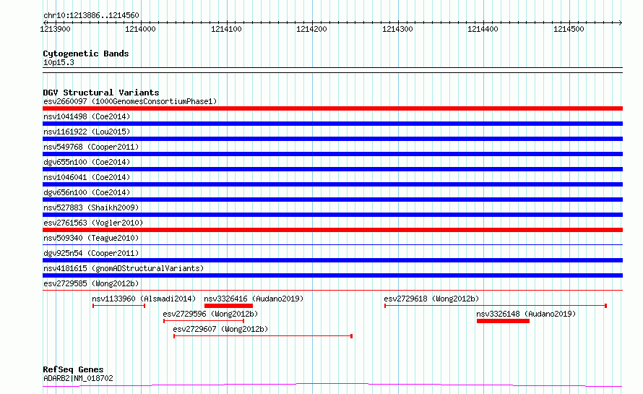Open variant esv2660097 (1000GenomesConsortiumPhase1) label

click(x=130, y=101)
